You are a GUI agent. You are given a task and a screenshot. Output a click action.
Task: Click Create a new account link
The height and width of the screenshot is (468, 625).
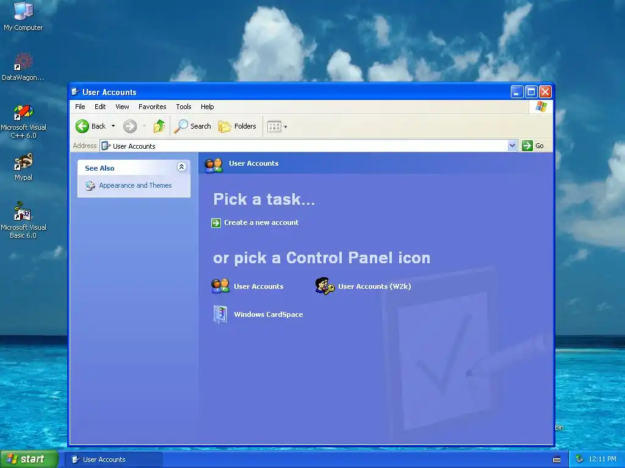click(261, 222)
